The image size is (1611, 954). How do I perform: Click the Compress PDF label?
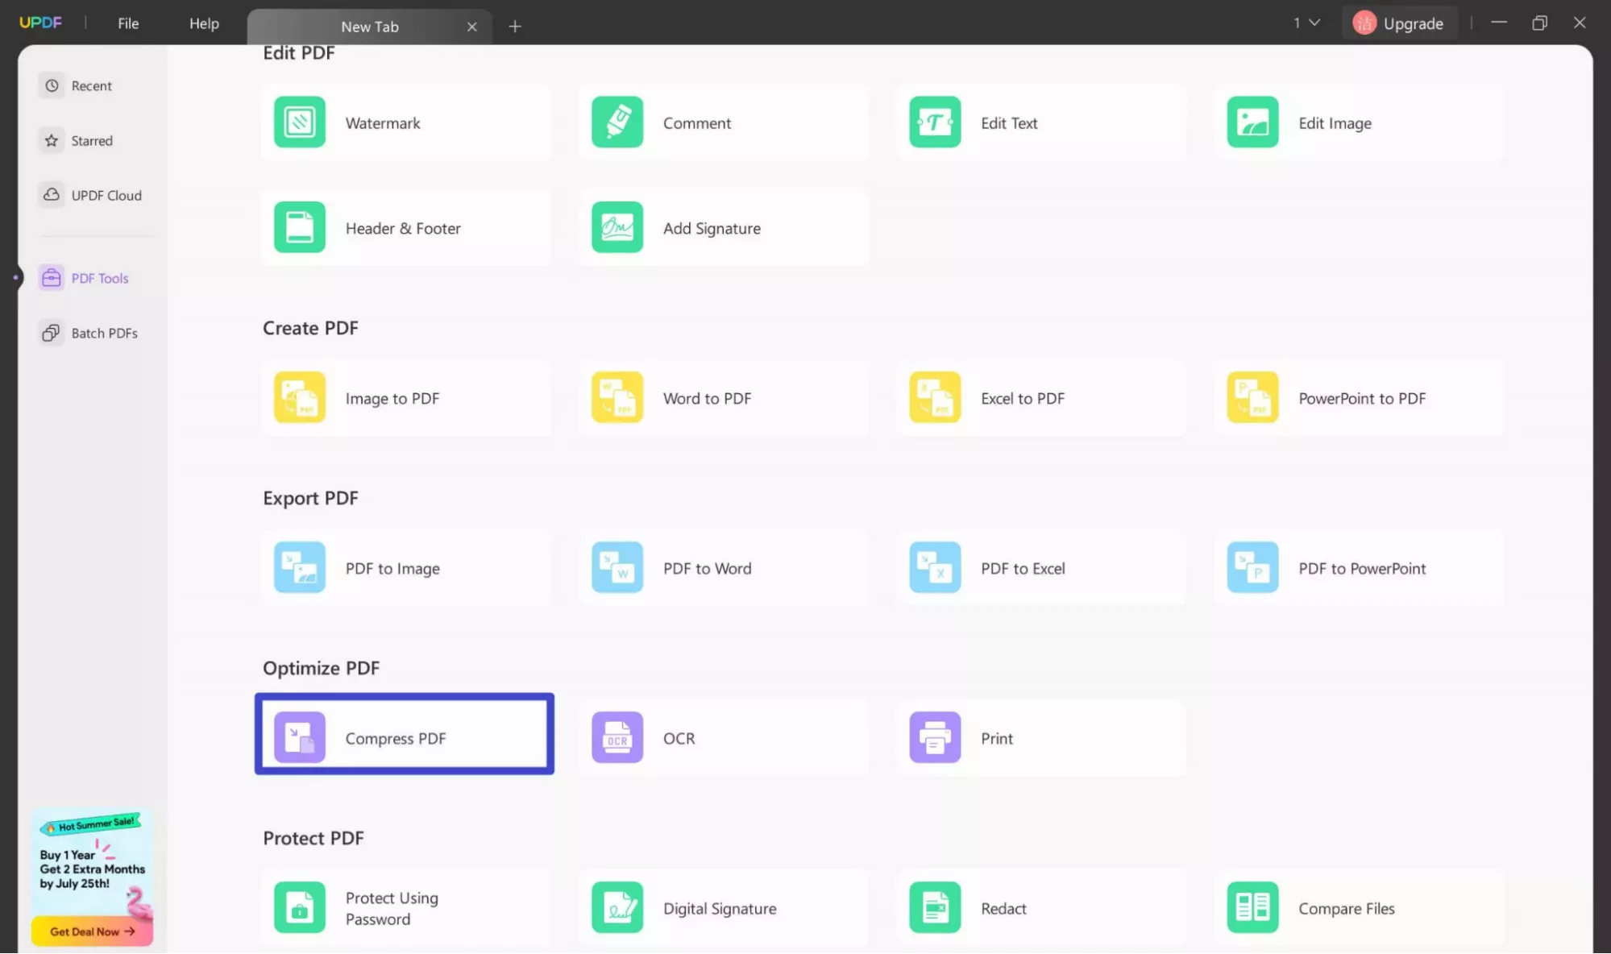(x=395, y=738)
